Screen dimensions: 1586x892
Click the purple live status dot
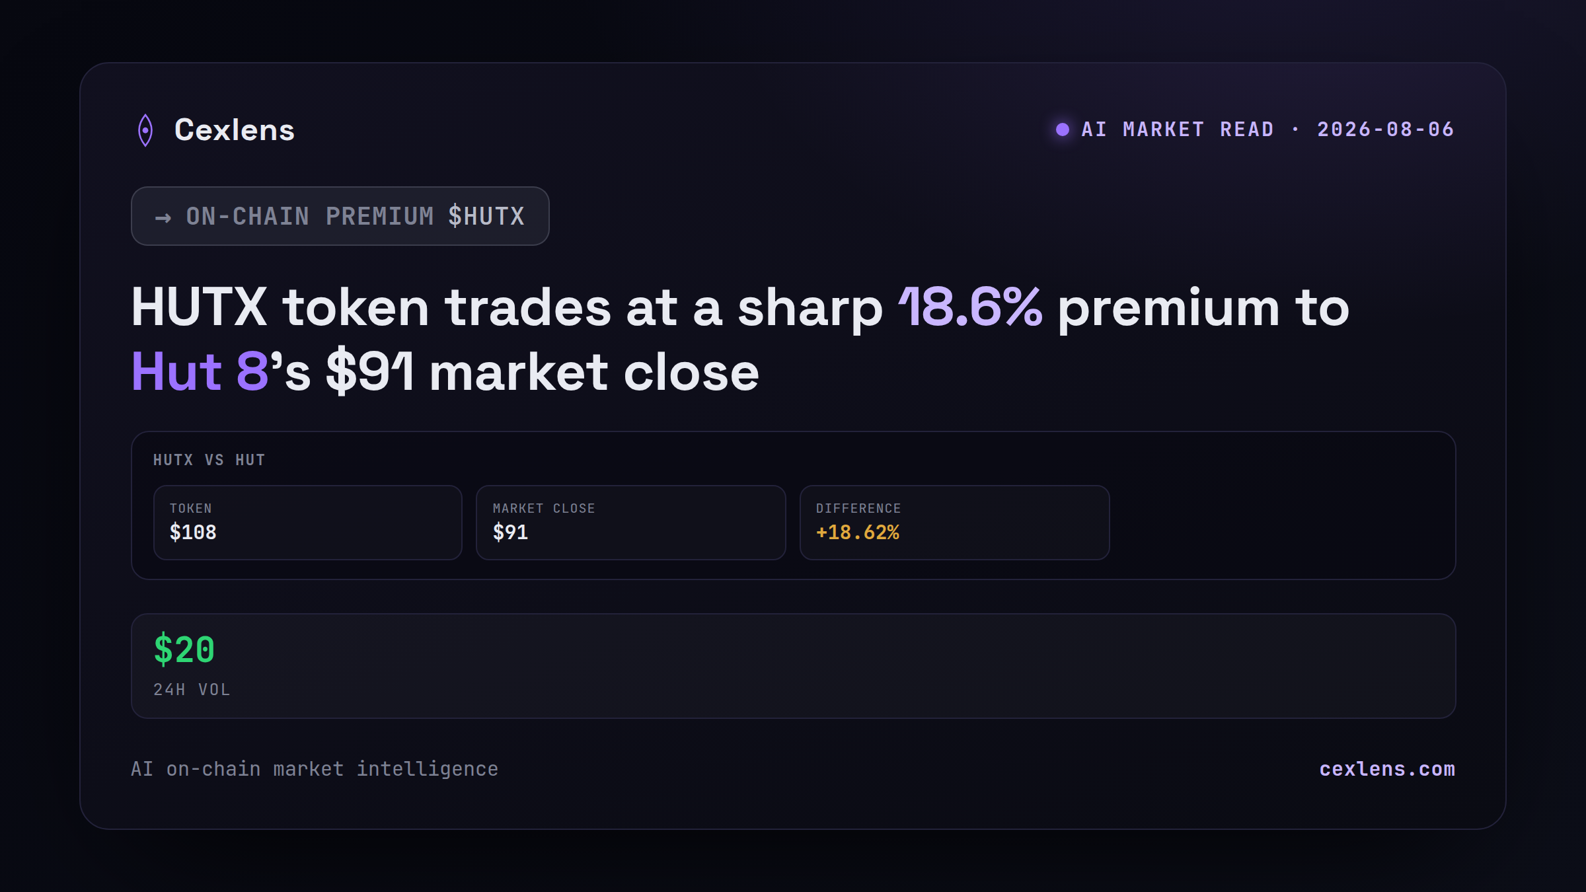pos(1063,130)
